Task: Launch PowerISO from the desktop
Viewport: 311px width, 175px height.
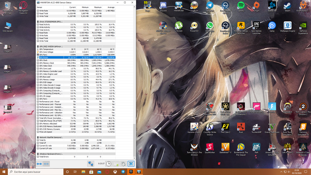Action: (194, 27)
